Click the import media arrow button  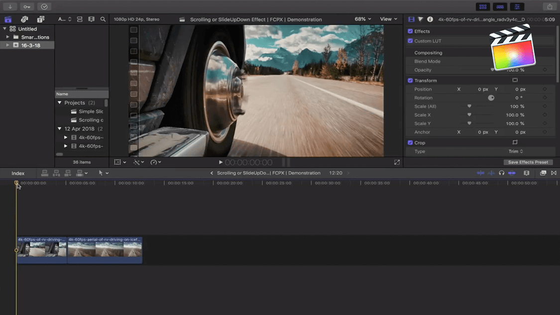[x=10, y=6]
